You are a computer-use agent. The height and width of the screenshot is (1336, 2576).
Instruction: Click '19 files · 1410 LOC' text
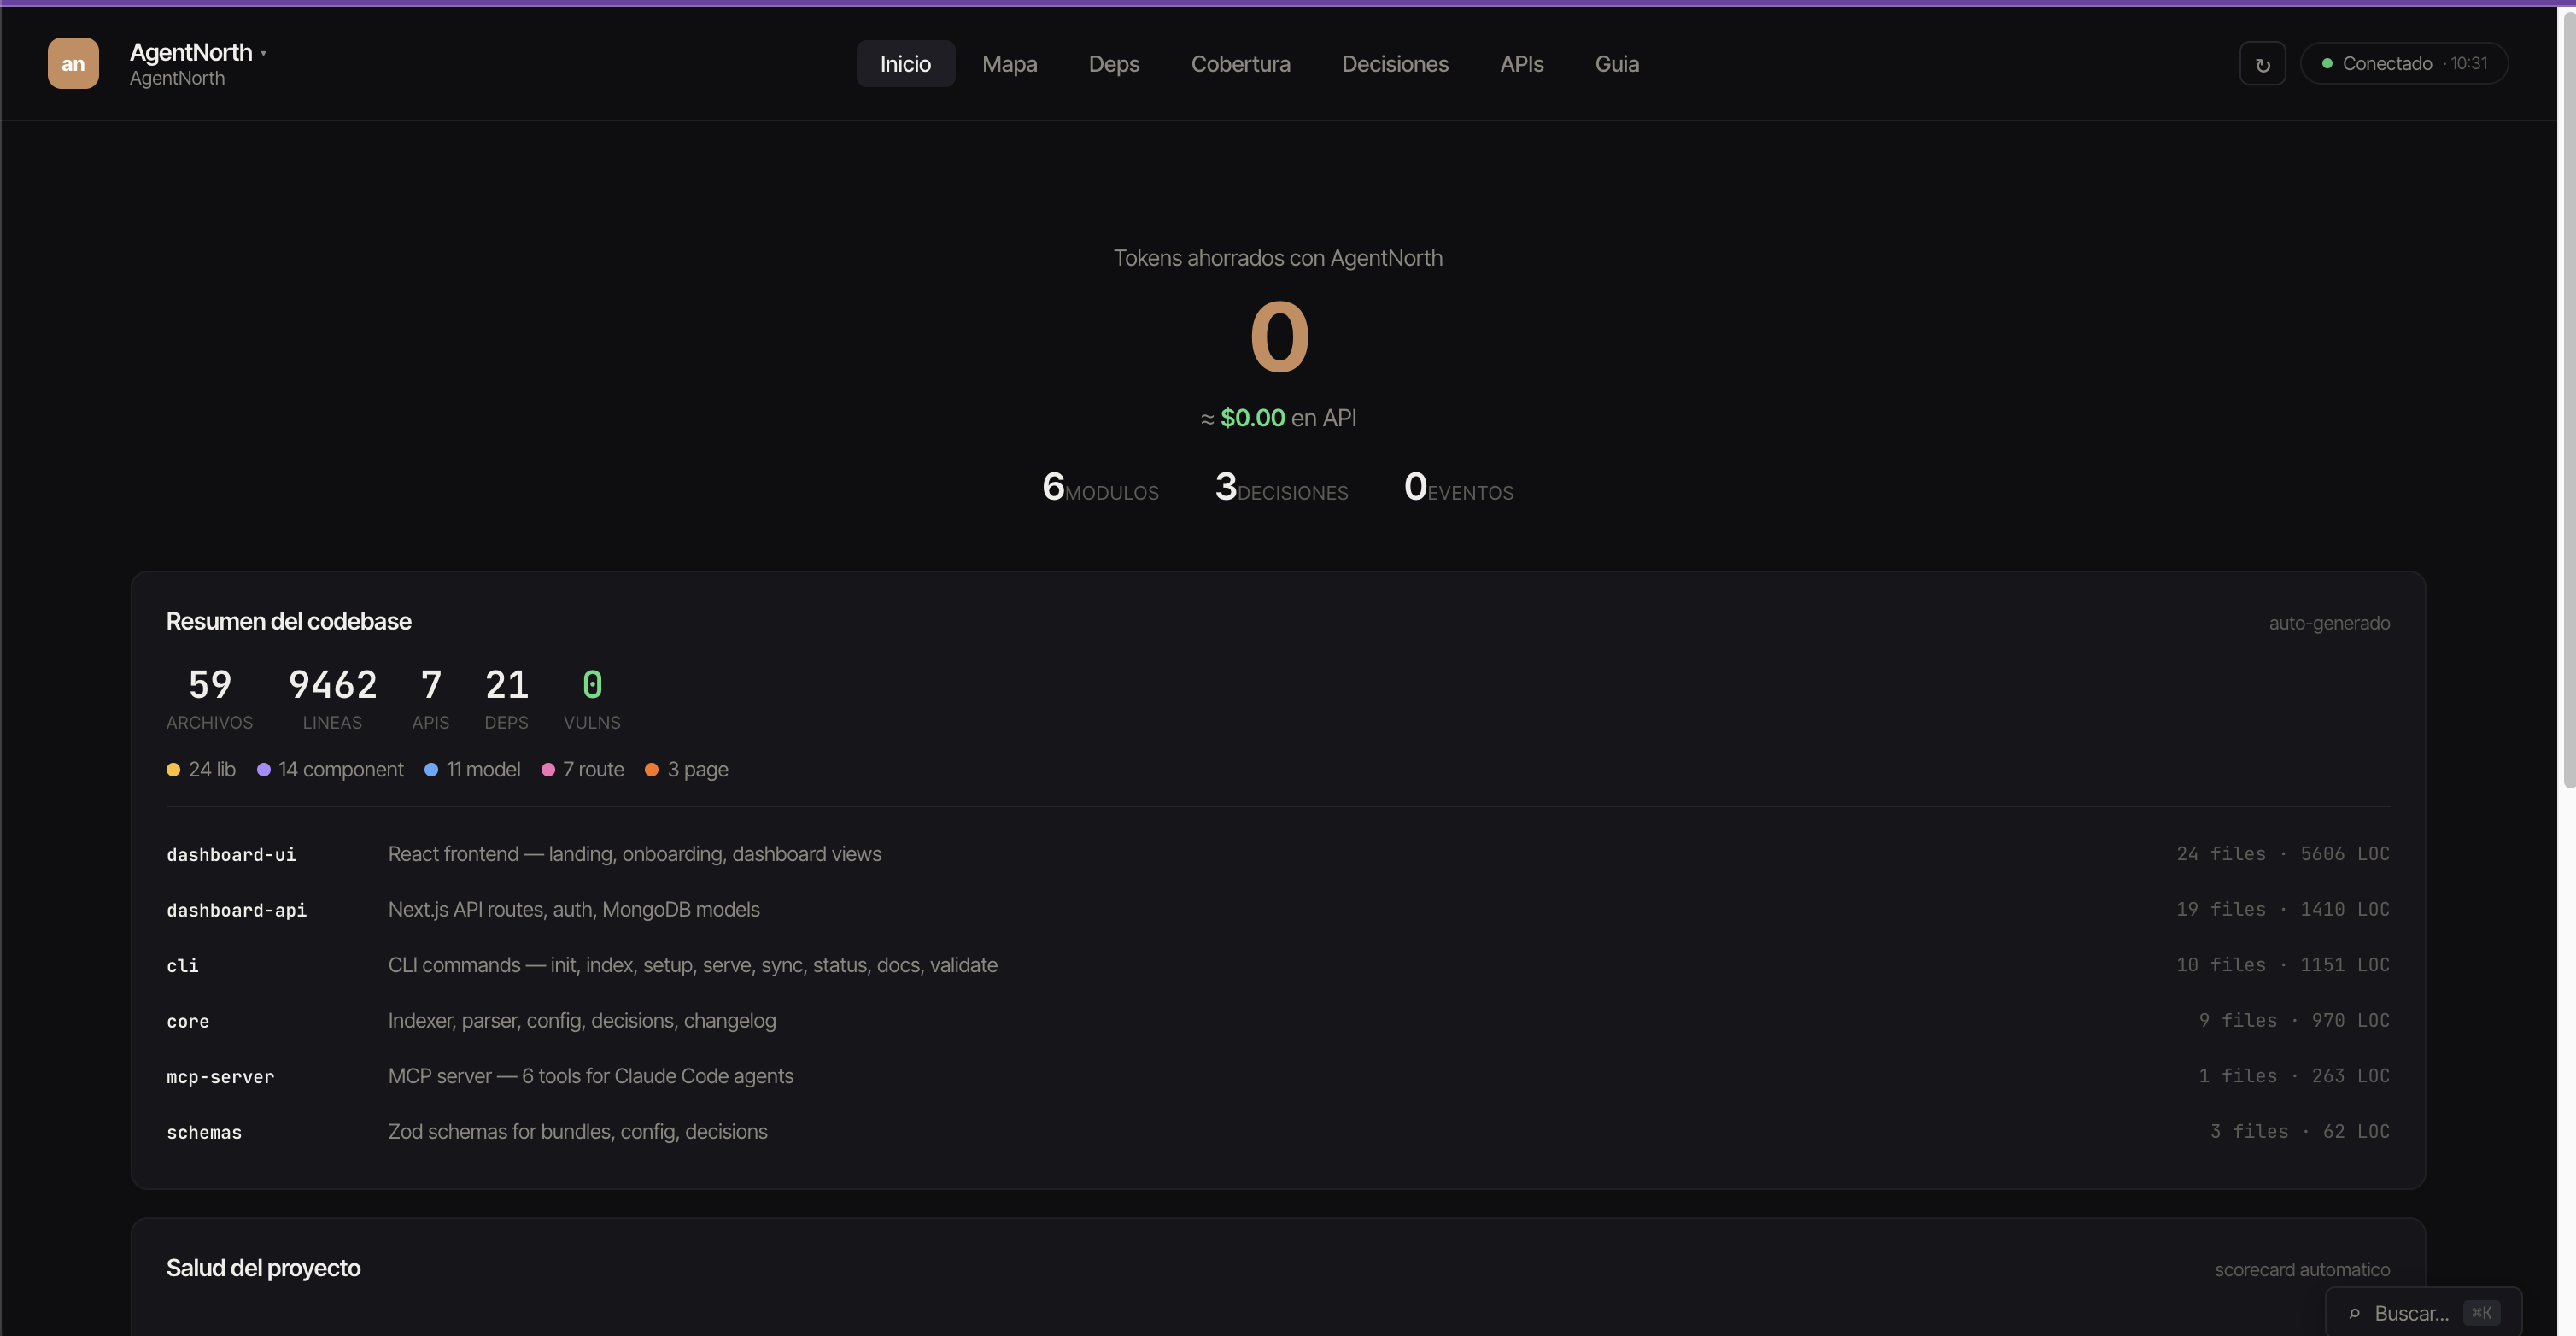click(2283, 910)
